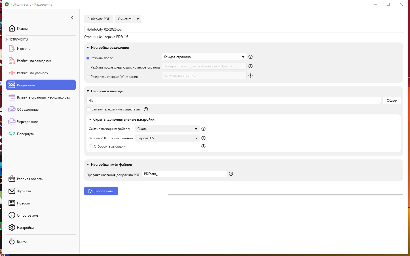410x256 pixels.
Task: Select the Разбить после следующих номеров страниц radio
Action: pyautogui.click(x=88, y=67)
